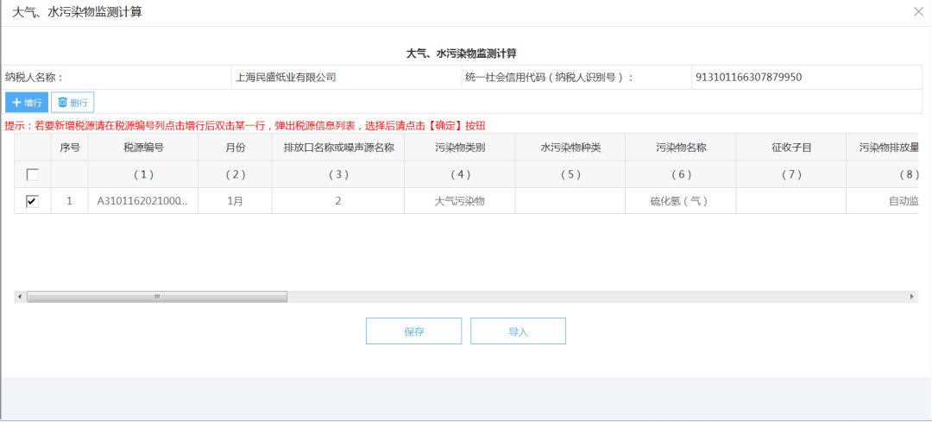Click the 月份 column header
Screen dimensions: 932x422
[x=236, y=148]
